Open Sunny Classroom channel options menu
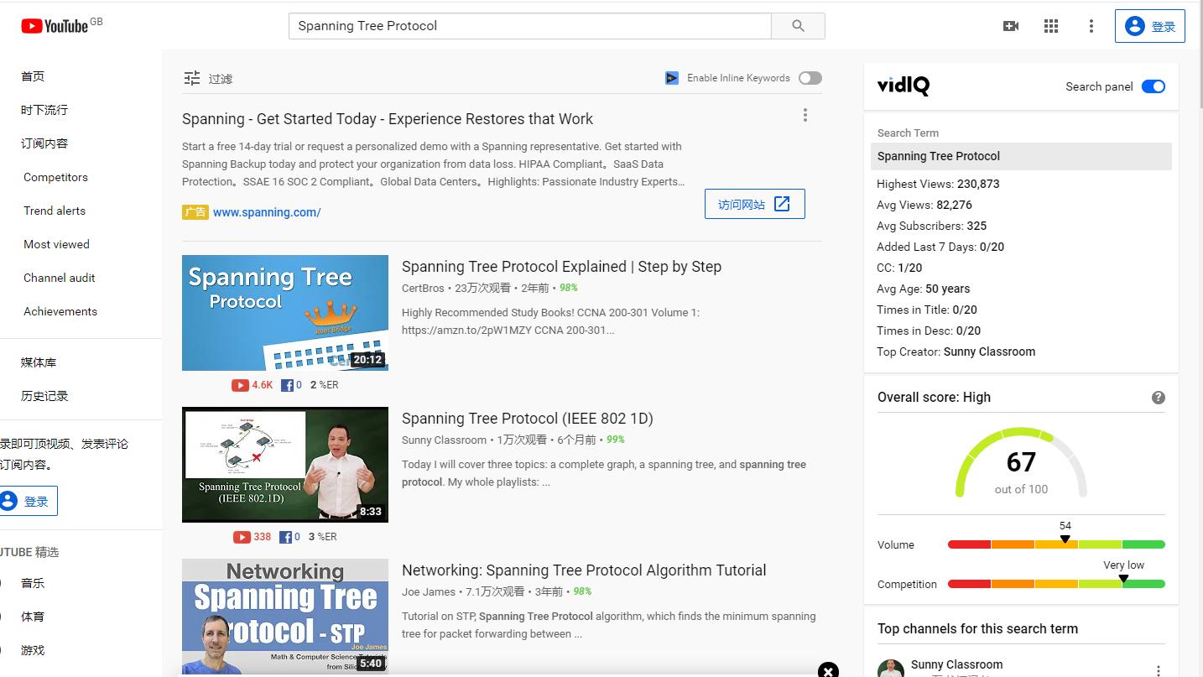The height and width of the screenshot is (677, 1203). (1159, 670)
